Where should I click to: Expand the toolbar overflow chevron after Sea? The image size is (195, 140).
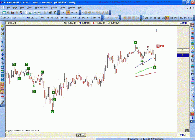click(x=194, y=18)
